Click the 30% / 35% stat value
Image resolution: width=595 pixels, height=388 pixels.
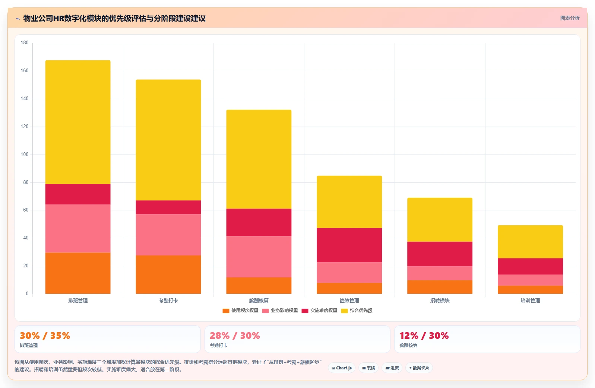point(45,336)
